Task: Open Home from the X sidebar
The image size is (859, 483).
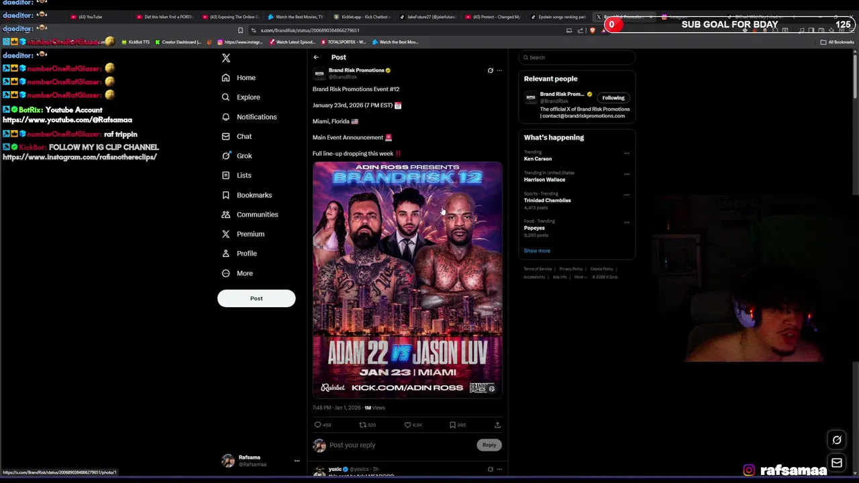Action: click(x=239, y=78)
